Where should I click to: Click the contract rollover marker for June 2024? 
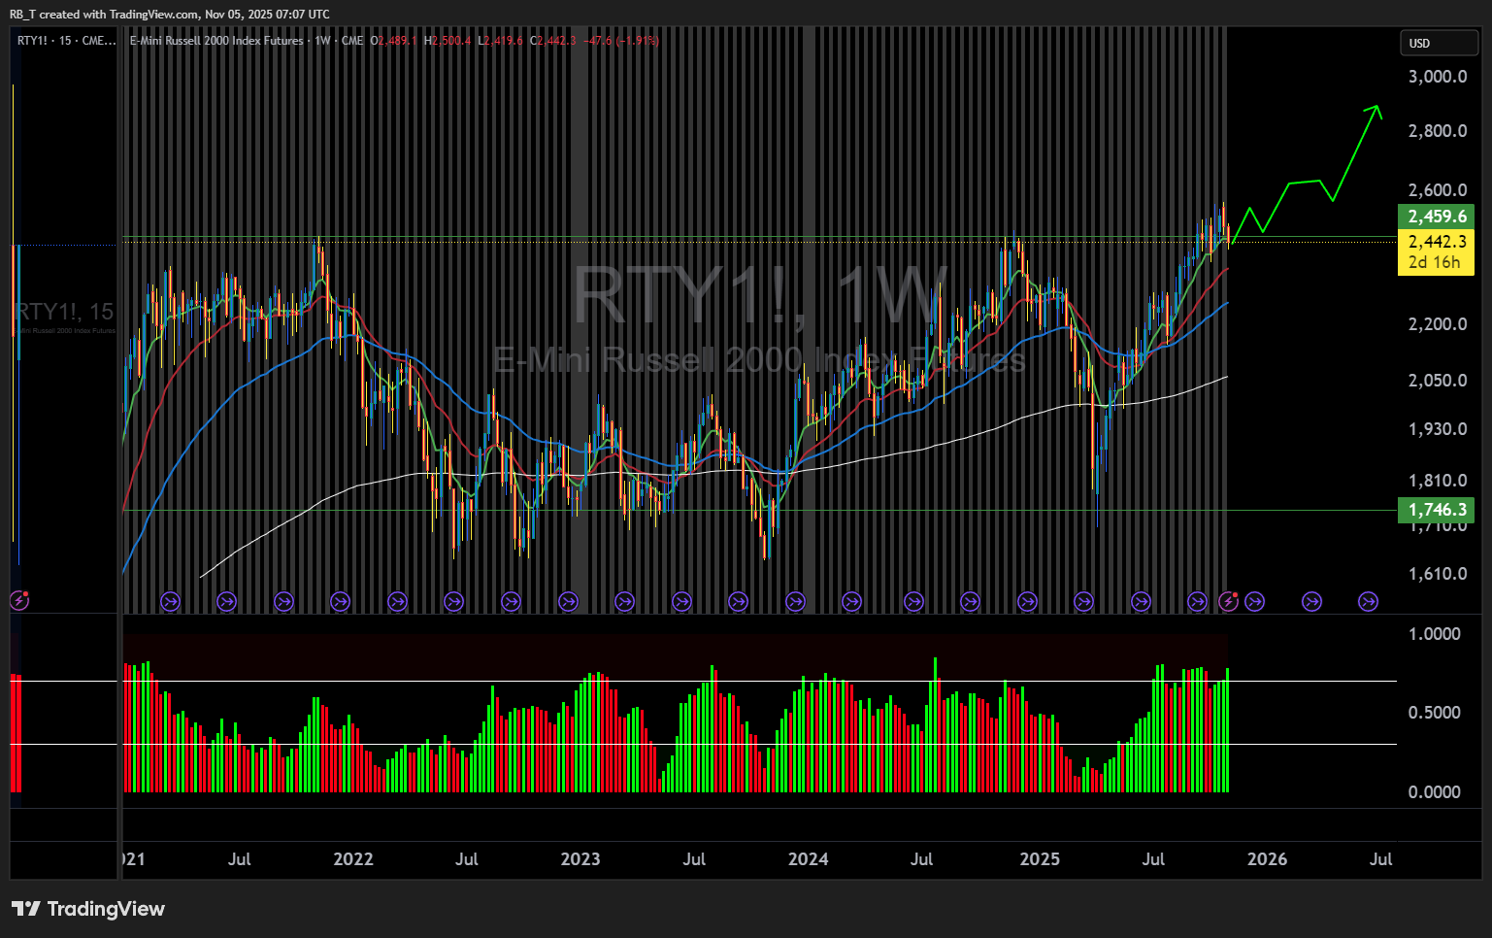pos(913,602)
